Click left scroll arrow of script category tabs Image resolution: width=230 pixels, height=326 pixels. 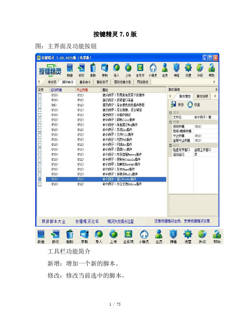pyautogui.click(x=39, y=82)
